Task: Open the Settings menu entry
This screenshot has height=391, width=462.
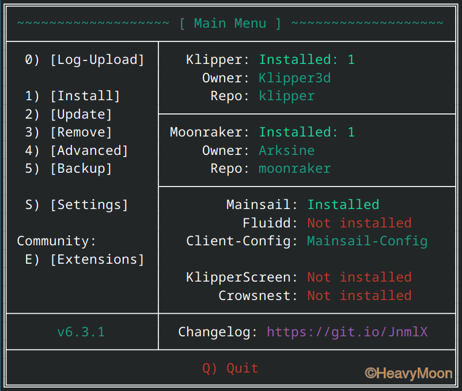Action: (x=76, y=204)
